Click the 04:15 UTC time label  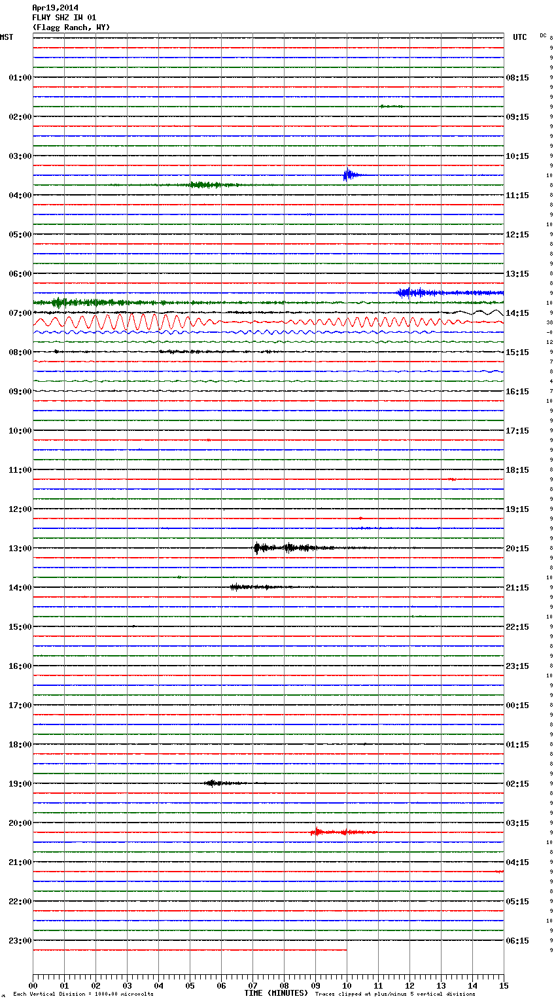click(517, 862)
